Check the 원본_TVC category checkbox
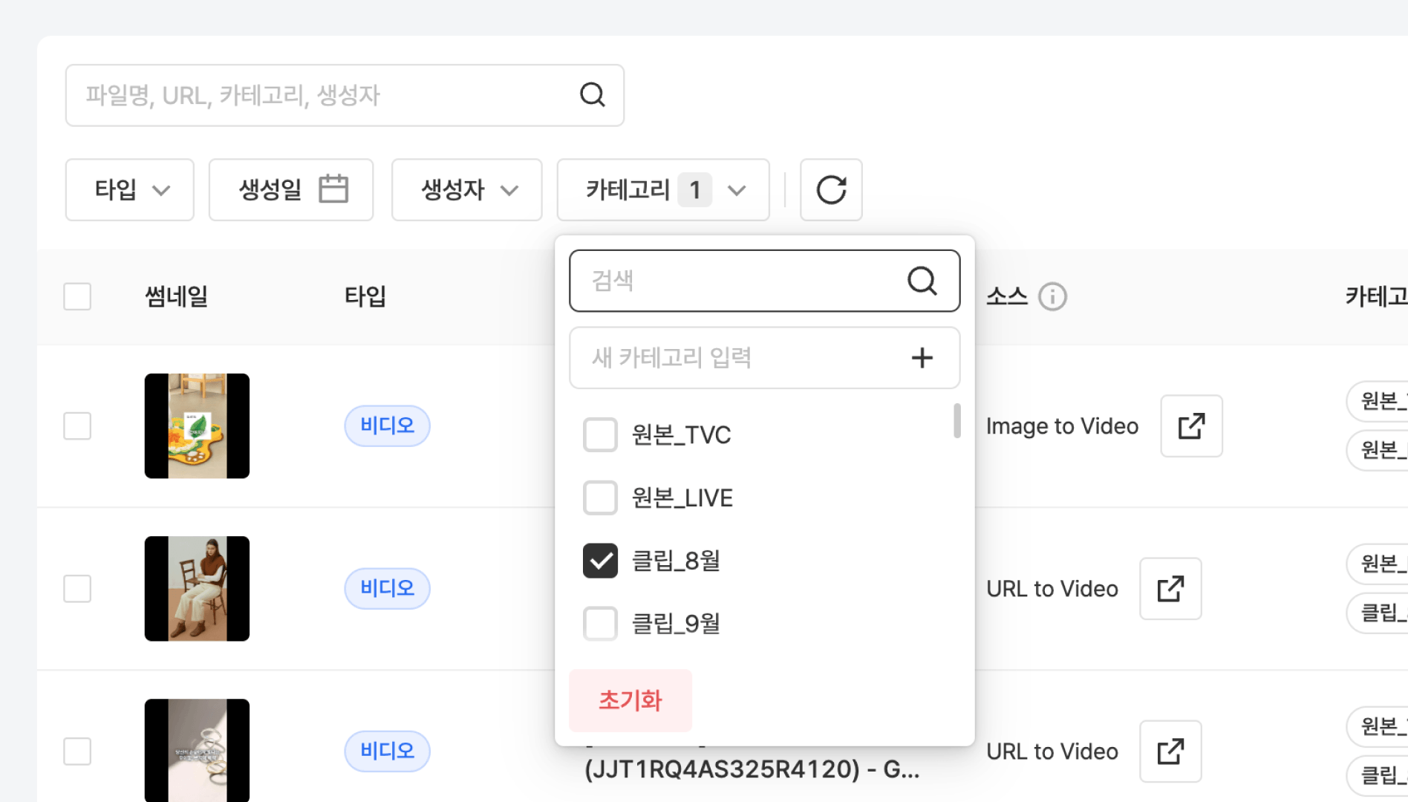 (x=600, y=434)
